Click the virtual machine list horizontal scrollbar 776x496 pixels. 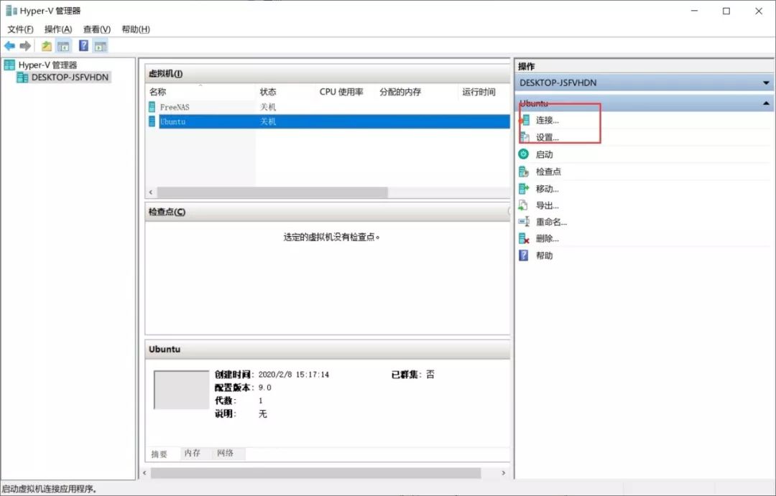(272, 192)
